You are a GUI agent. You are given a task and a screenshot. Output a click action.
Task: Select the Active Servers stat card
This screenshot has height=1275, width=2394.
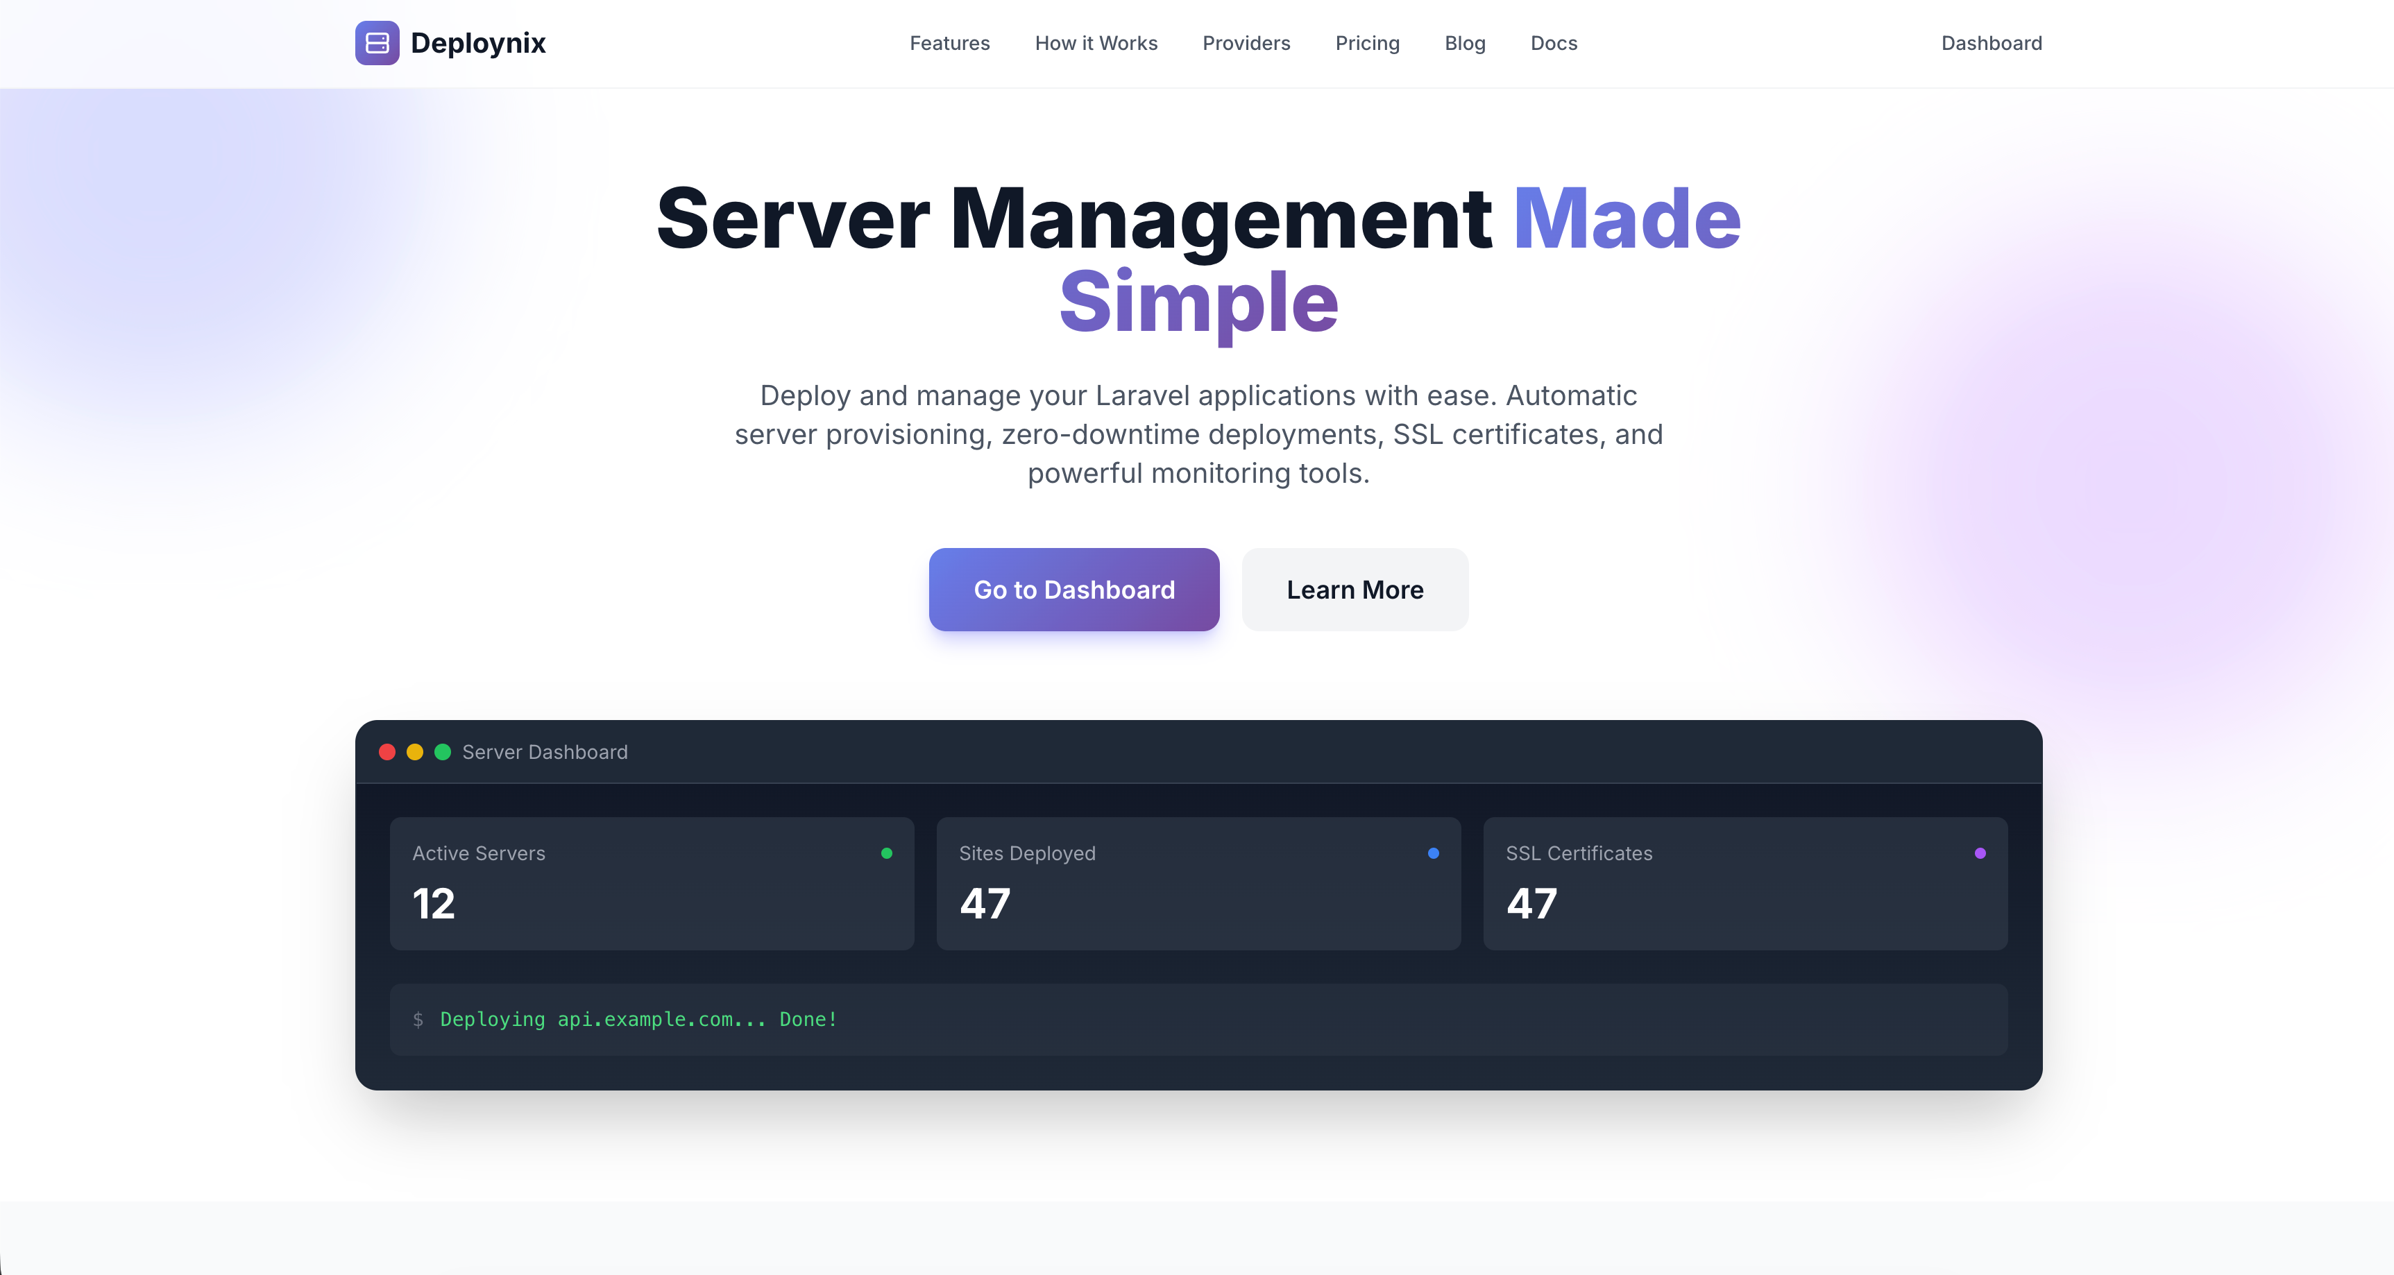point(652,883)
